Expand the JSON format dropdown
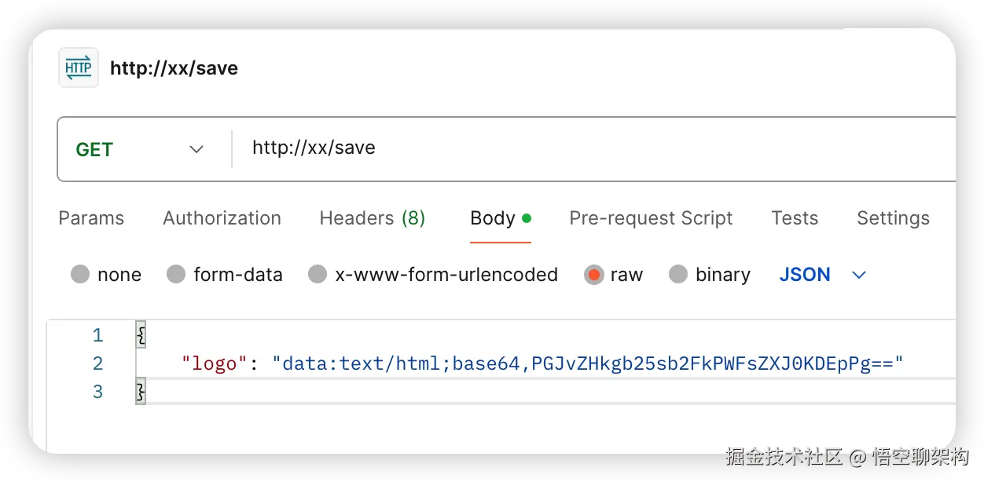984x482 pixels. 805,275
